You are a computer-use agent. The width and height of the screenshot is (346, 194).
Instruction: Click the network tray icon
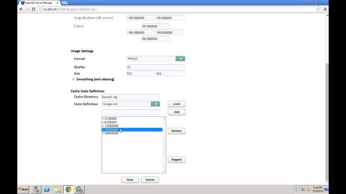(x=303, y=189)
